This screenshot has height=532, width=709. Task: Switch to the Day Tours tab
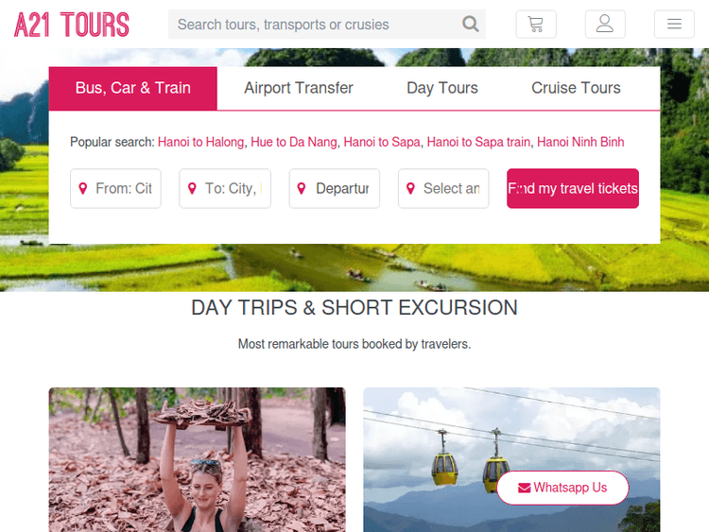[x=442, y=88]
